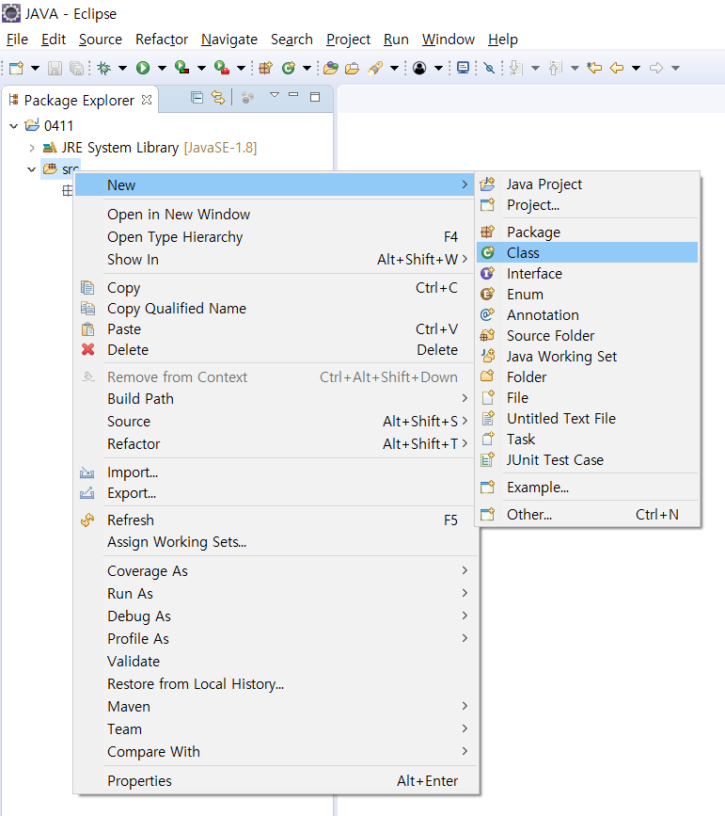Open the Window menu
Viewport: 725px width, 816px height.
[x=449, y=40]
